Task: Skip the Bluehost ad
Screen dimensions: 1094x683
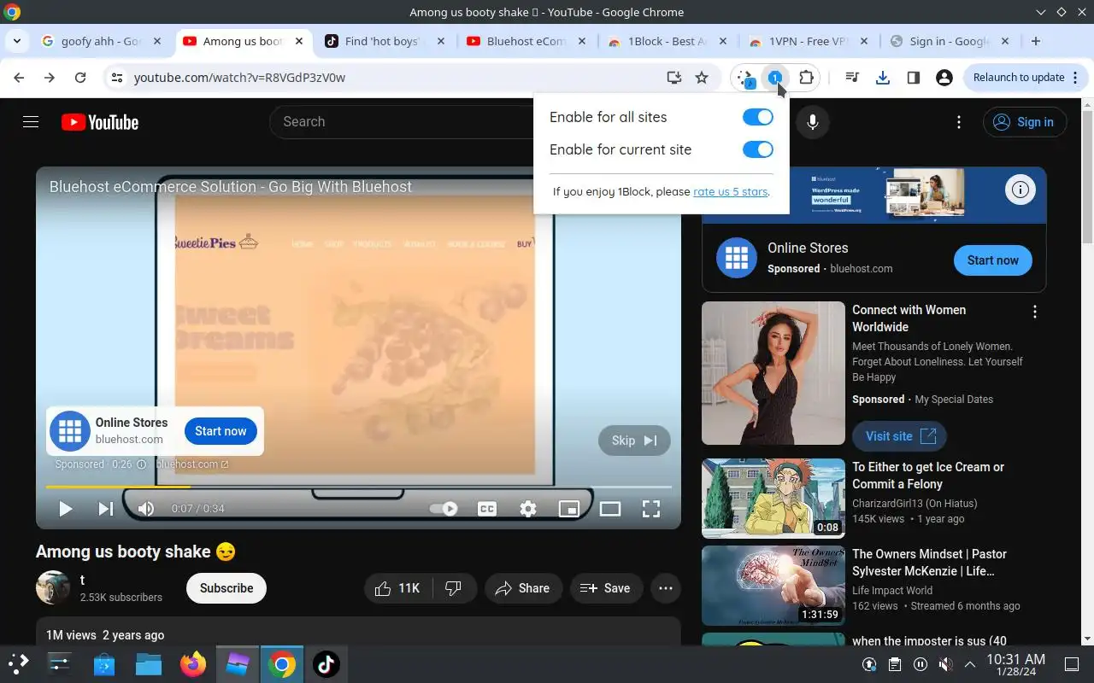Action: (x=634, y=441)
